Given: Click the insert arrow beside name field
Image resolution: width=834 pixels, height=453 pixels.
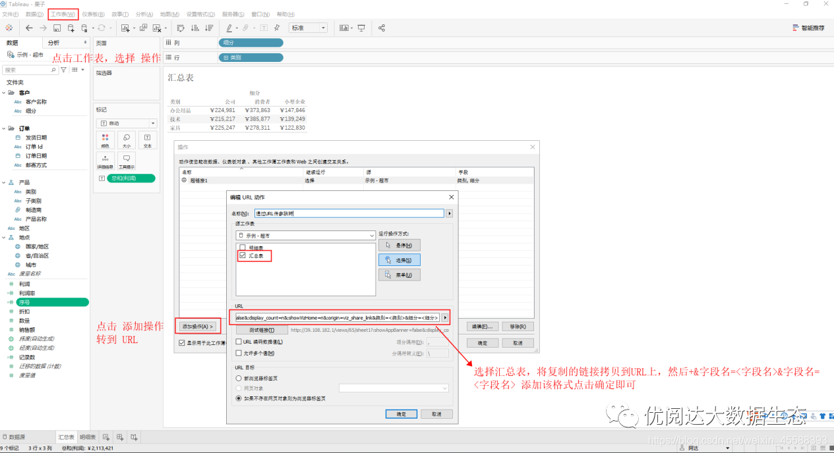Looking at the screenshot, I should click(x=450, y=213).
